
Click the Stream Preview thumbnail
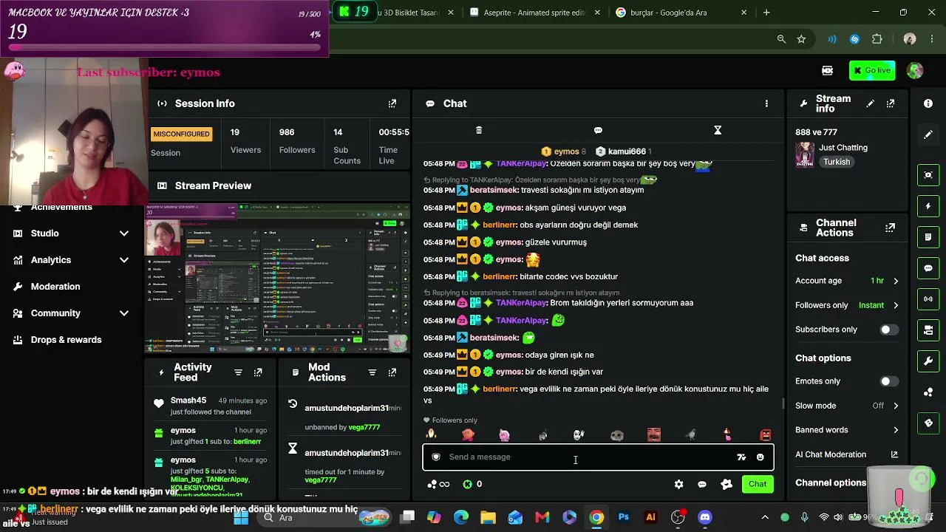point(277,278)
